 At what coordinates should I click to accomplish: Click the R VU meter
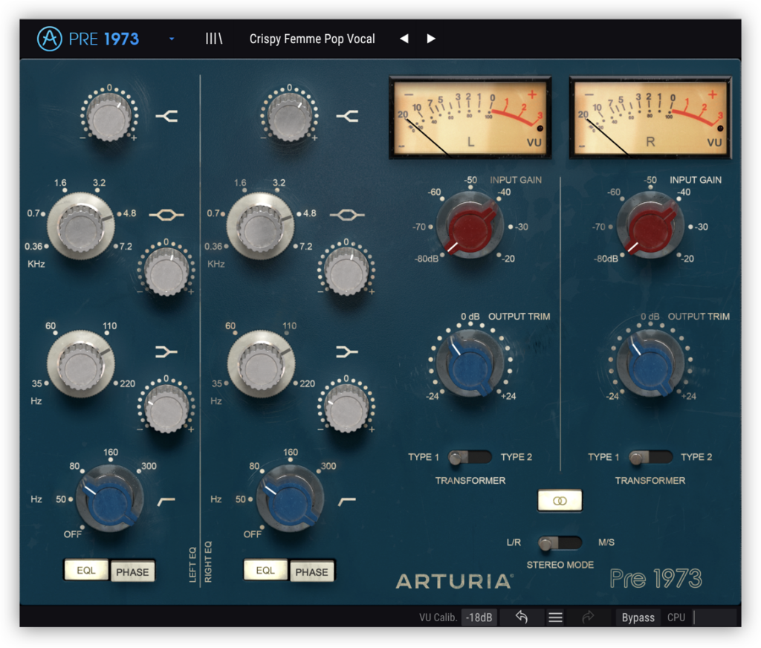(650, 117)
